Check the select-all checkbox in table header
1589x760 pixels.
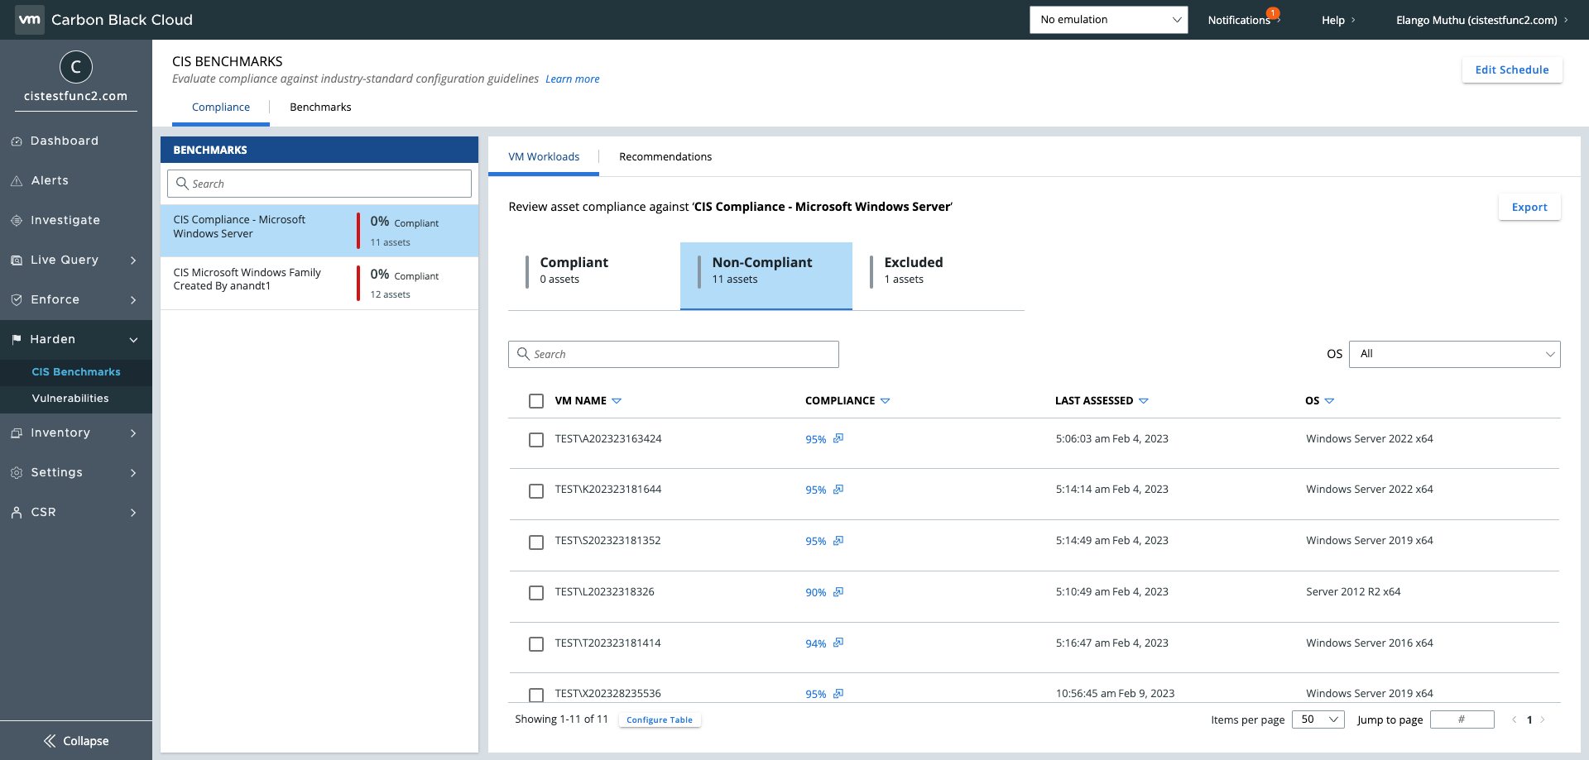[x=536, y=401]
